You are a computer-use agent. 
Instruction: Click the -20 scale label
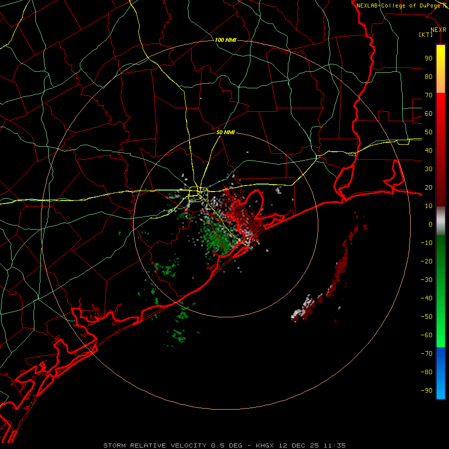click(x=427, y=261)
